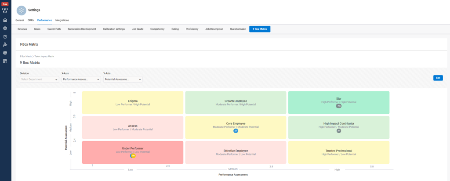Click the blue avatar in Core Employee box

click(236, 130)
